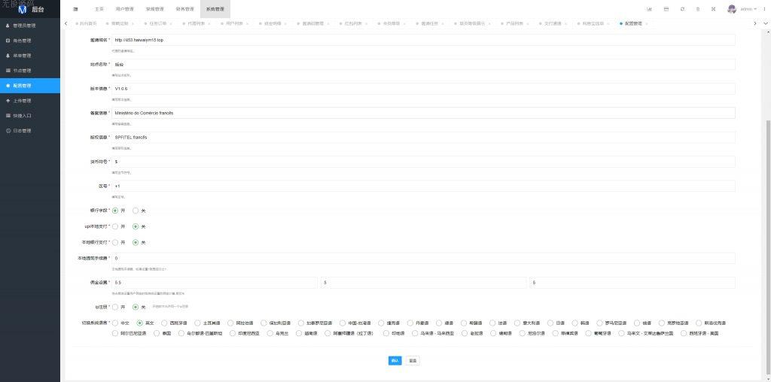Image resolution: width=771 pixels, height=382 pixels.
Task: Open the 系统管理 top menu
Action: click(x=215, y=9)
